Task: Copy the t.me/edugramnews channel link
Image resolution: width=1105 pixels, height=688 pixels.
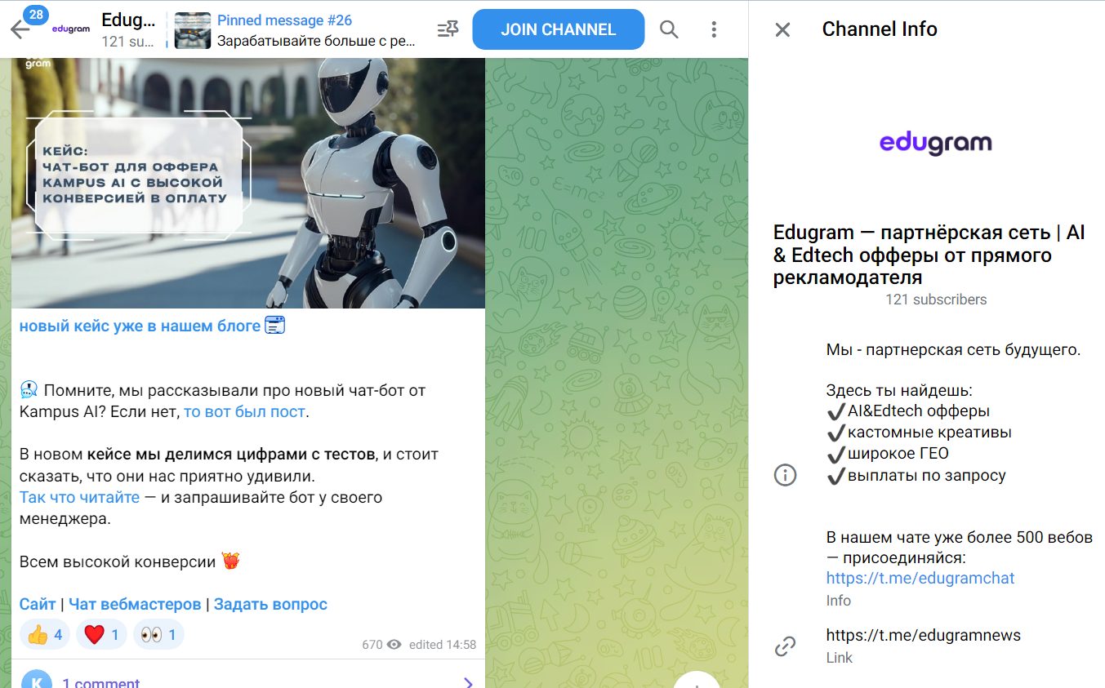Action: click(x=924, y=635)
